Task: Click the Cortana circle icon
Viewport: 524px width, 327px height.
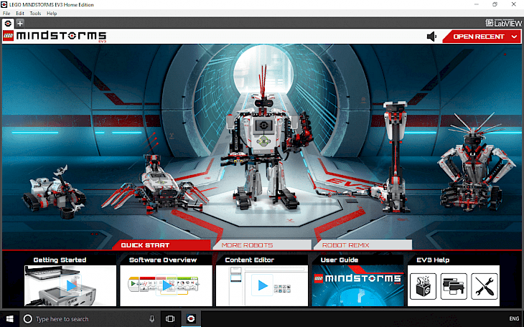Action: click(28, 319)
